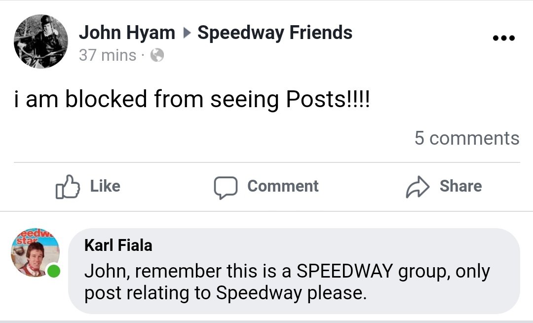Screen dimensions: 533x323
Task: Click the thumbs-up Like icon
Action: coord(68,187)
